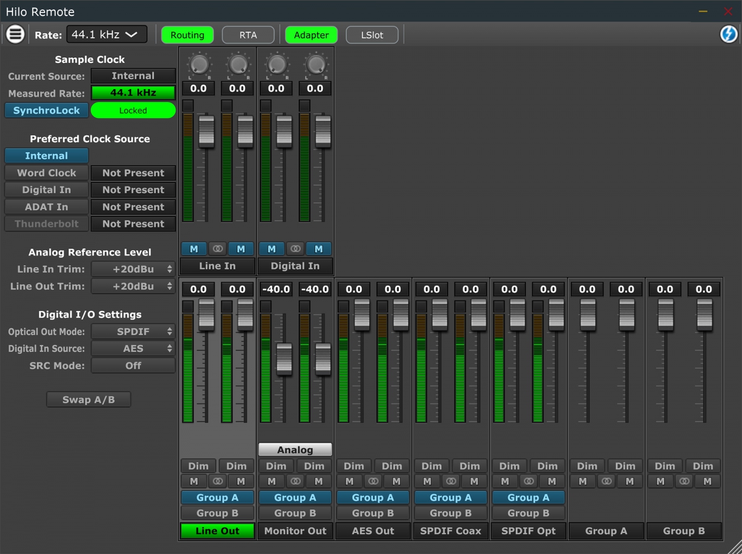Image resolution: width=742 pixels, height=554 pixels.
Task: Open the Digital In Source selector
Action: tap(133, 348)
